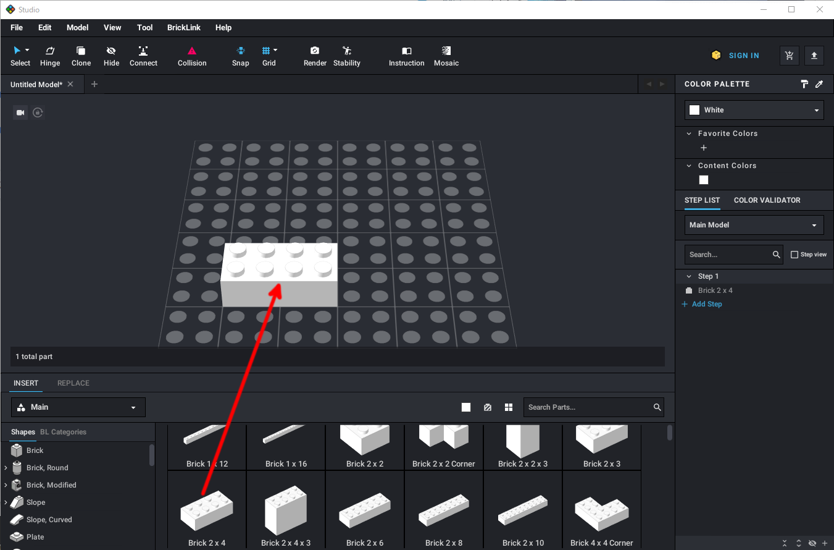The width and height of the screenshot is (834, 550).
Task: Open the Render tool
Action: 315,56
